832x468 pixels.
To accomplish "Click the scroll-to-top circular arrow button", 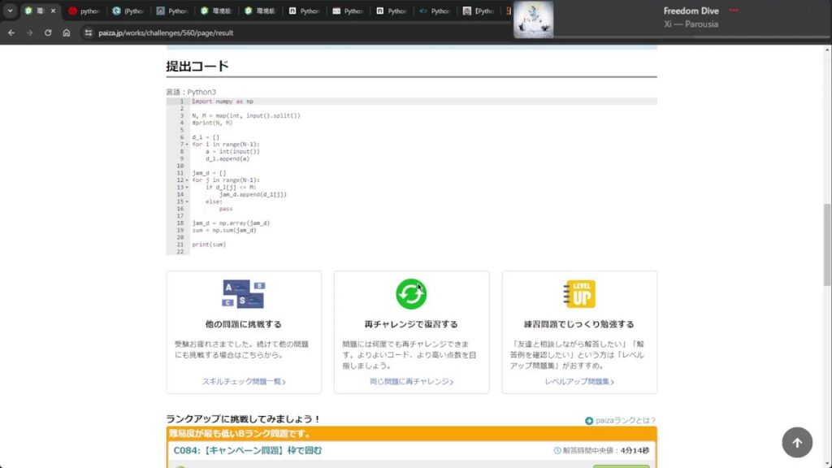I will [x=797, y=442].
